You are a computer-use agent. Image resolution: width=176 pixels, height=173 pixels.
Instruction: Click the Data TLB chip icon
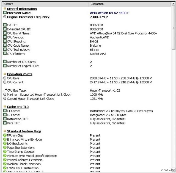point(5,123)
